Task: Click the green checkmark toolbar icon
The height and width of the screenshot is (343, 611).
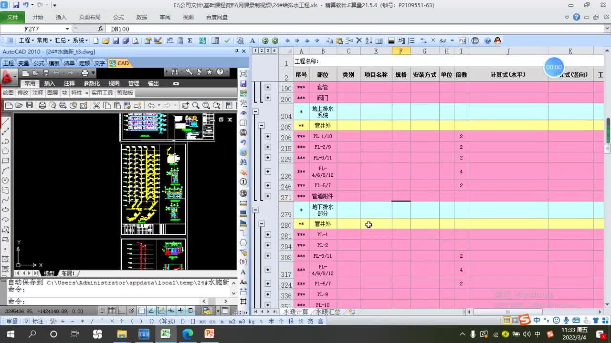Action: pyautogui.click(x=227, y=40)
